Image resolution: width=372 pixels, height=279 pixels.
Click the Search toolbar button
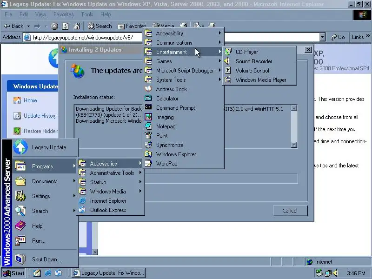[100, 26]
